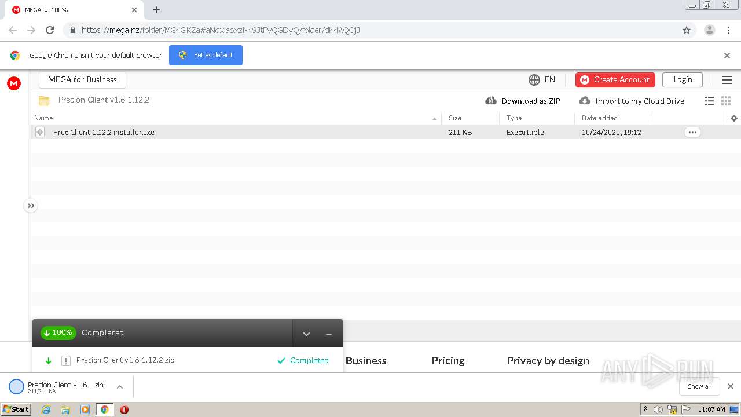Go back in the browser
This screenshot has height=417, width=741.
pos(13,30)
